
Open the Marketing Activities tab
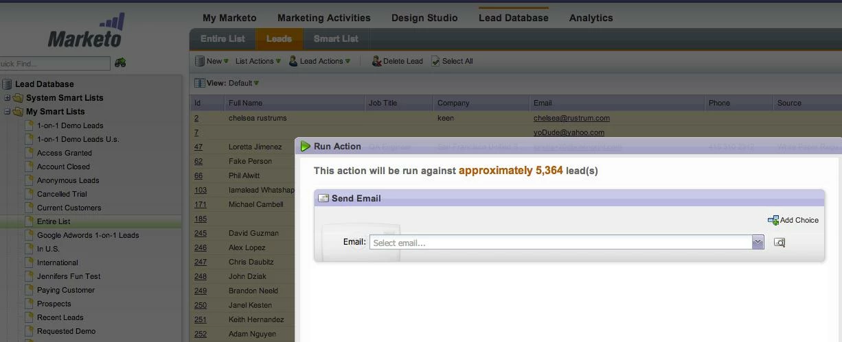(x=324, y=18)
